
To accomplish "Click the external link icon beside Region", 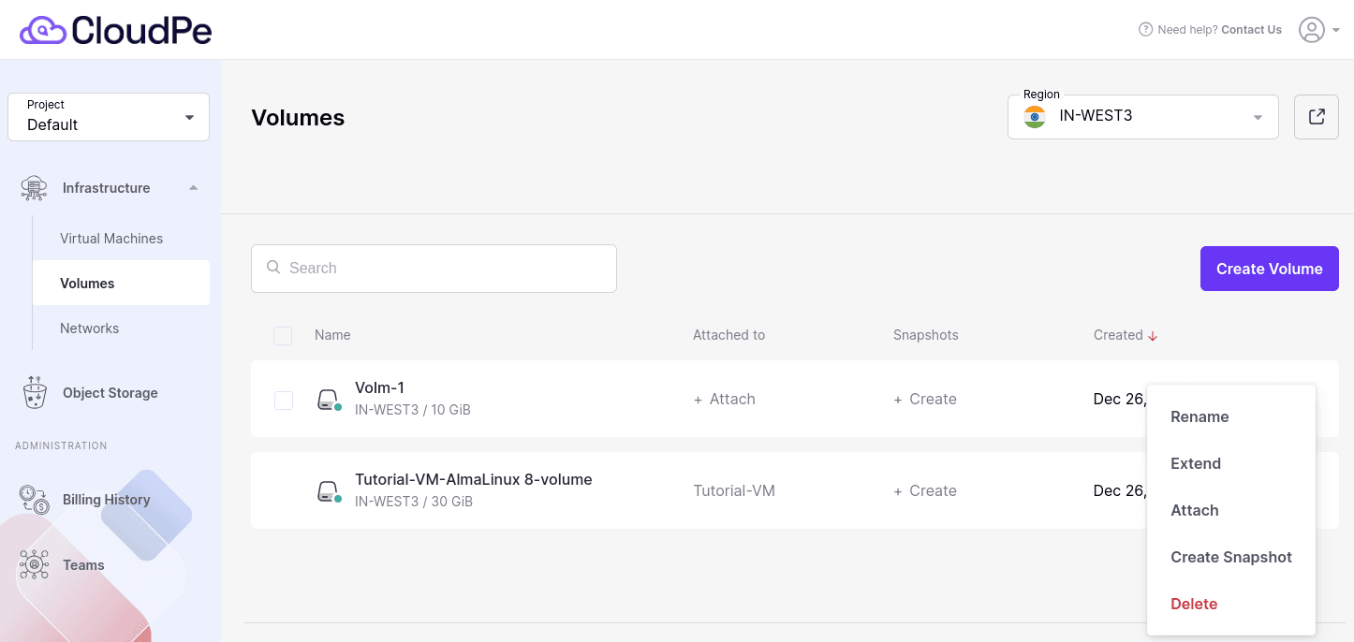I will [1316, 116].
